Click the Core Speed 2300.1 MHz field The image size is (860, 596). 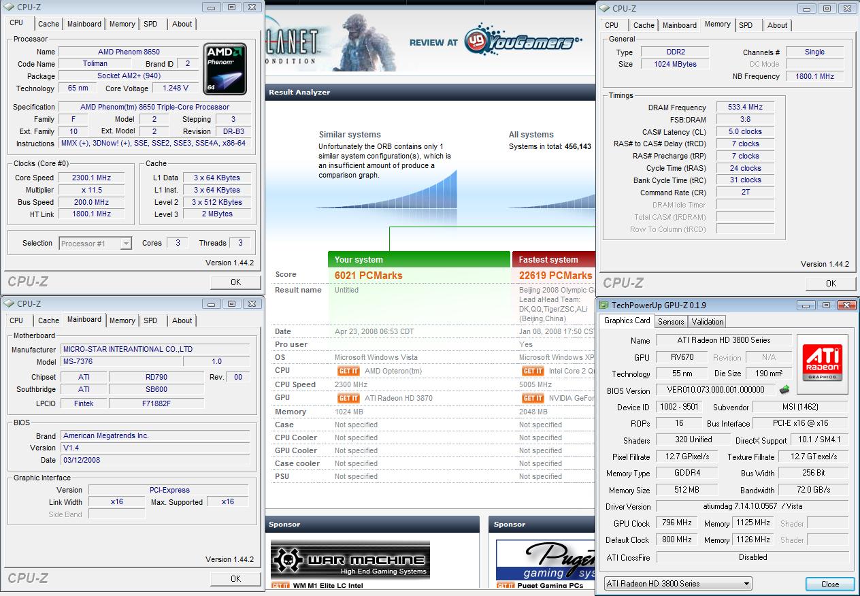tap(91, 178)
